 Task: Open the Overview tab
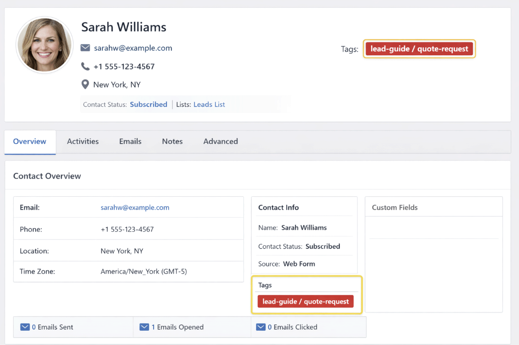(x=30, y=142)
